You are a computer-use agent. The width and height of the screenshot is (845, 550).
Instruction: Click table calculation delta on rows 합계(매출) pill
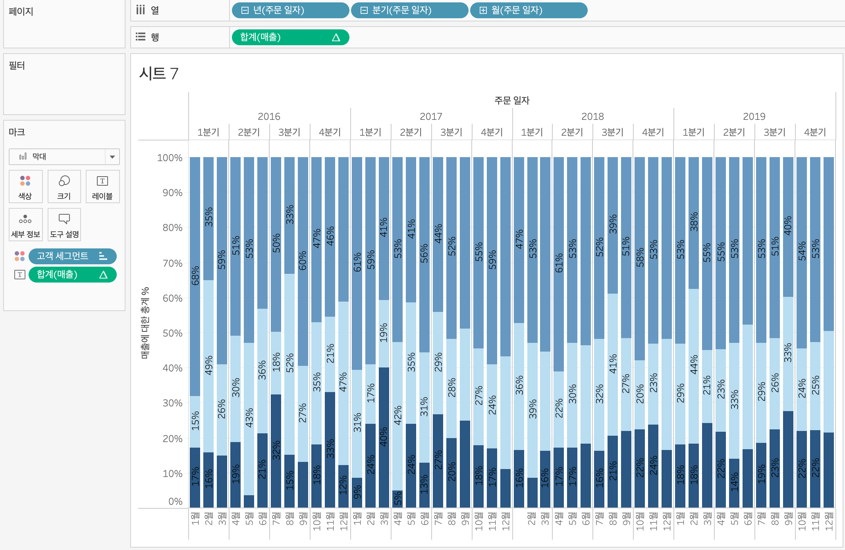(x=336, y=37)
